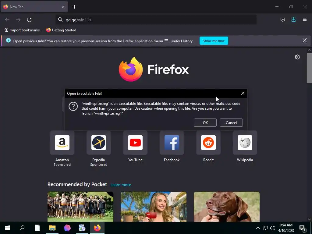Open the Pocket story with group of performers

80,207
